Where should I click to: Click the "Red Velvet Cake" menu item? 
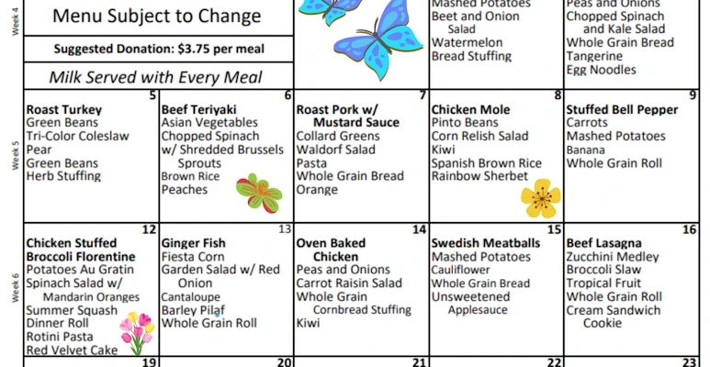72,350
